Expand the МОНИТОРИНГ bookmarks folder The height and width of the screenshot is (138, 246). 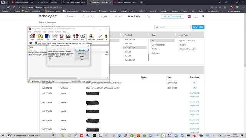tap(128, 11)
